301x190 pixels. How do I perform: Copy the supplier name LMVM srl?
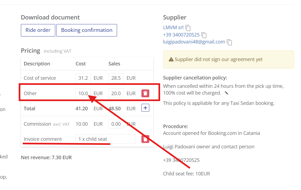[x=188, y=28]
